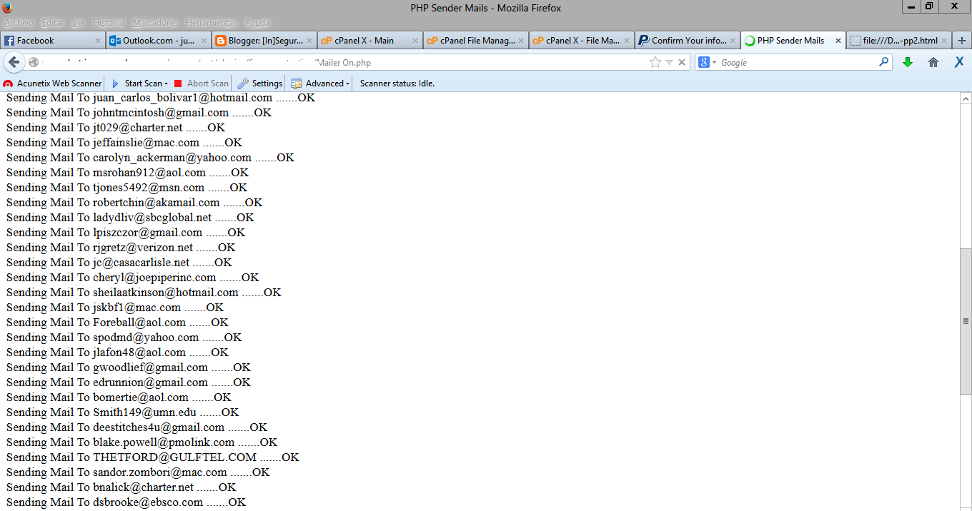Click the carolyn_ackerman@yahoo.com line
This screenshot has height=511, width=972.
click(150, 158)
